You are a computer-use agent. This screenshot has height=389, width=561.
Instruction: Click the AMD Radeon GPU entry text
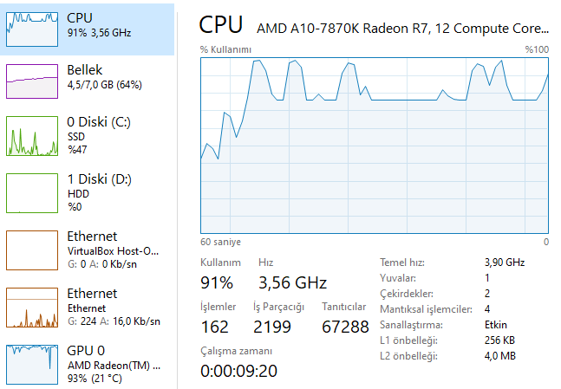[x=113, y=366]
